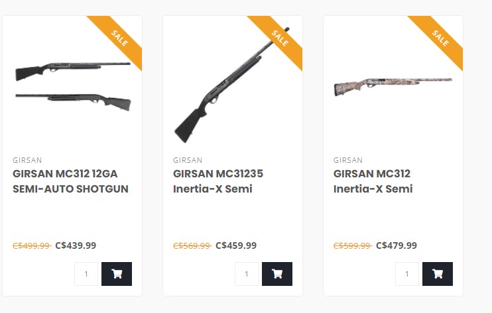Click SALE ribbon on first product card
This screenshot has width=492, height=313.
119,38
